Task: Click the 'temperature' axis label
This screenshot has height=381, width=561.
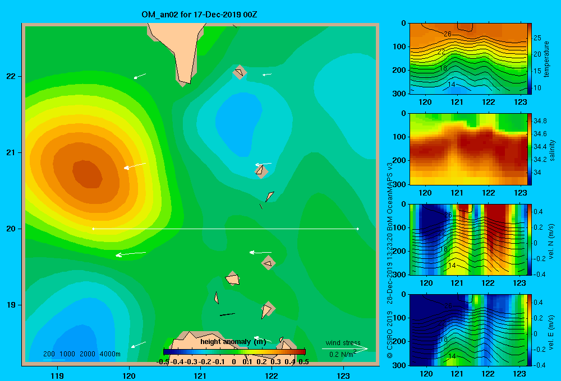Action: click(x=546, y=59)
